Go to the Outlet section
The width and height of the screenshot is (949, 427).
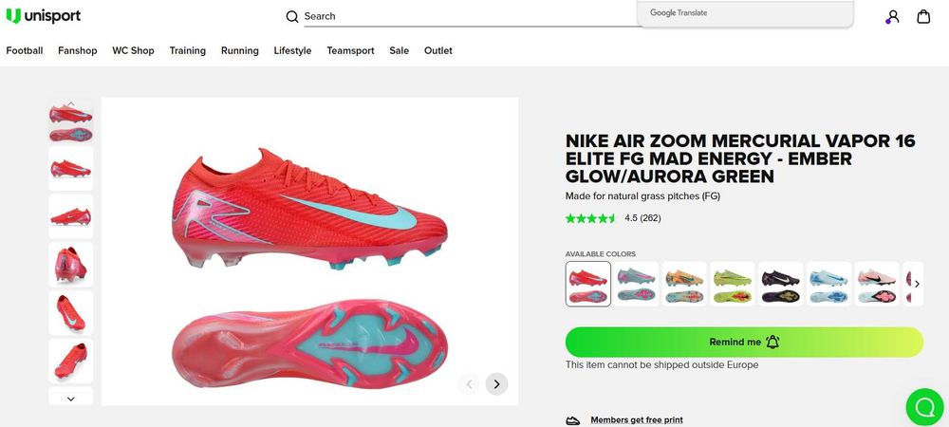438,51
